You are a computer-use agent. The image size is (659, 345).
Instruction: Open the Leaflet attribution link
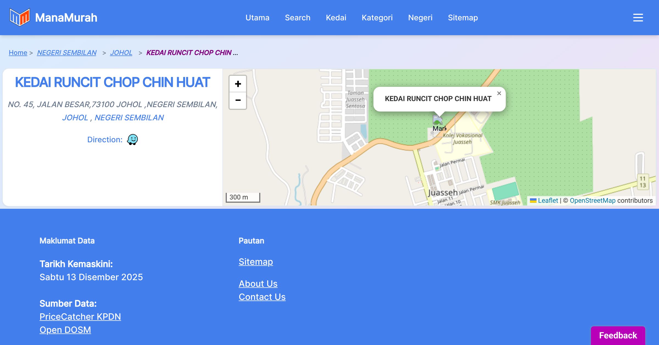(548, 201)
